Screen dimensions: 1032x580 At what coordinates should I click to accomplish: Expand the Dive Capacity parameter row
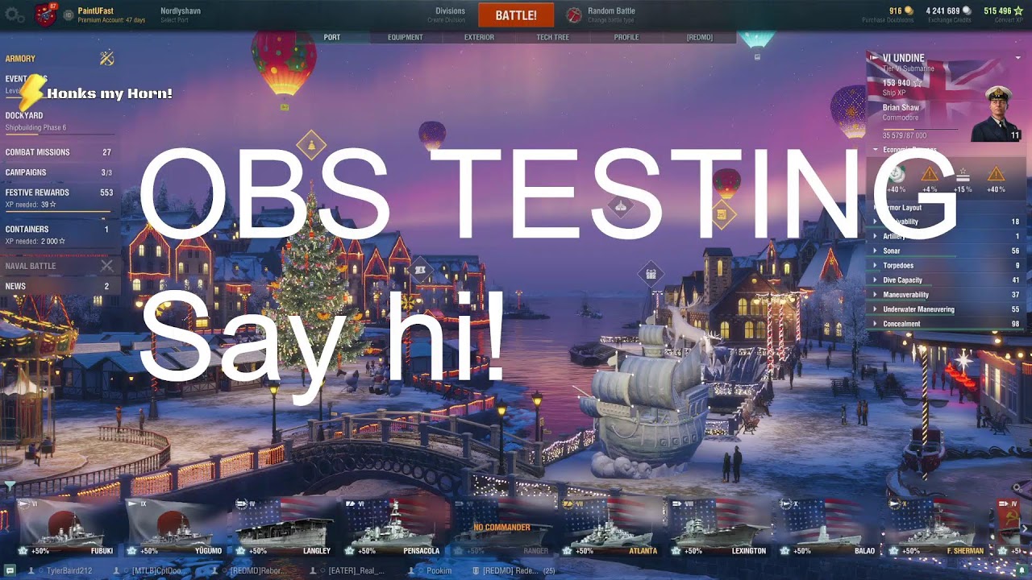(947, 280)
